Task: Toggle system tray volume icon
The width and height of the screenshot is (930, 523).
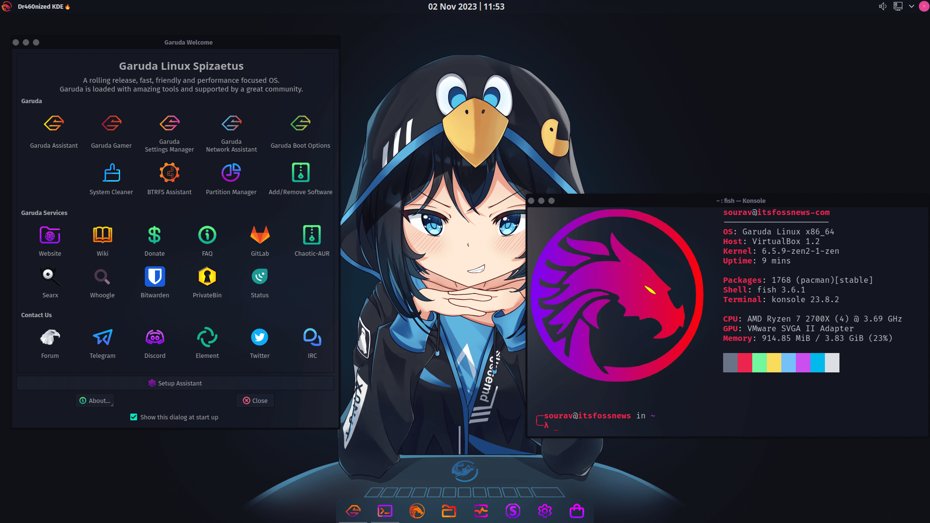Action: 883,6
